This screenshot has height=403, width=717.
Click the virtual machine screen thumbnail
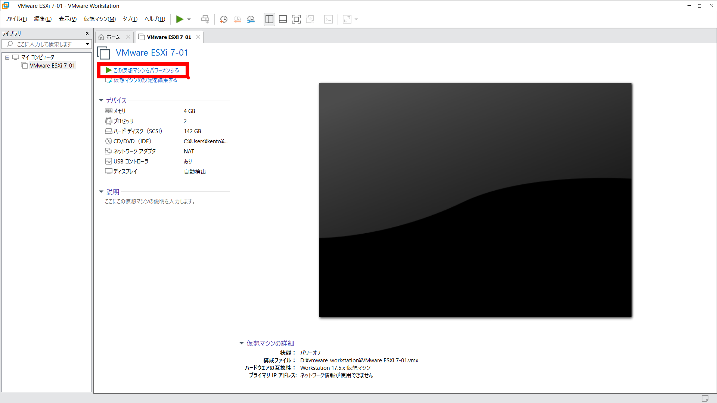[x=475, y=200]
